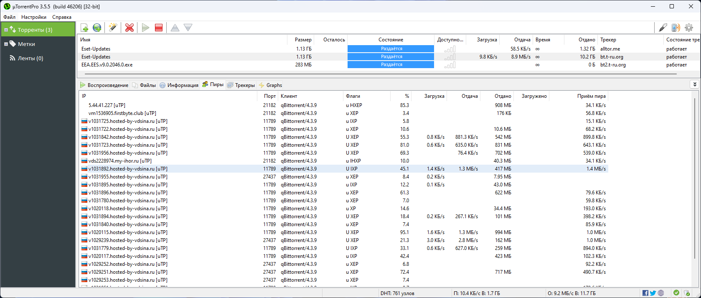Click the Facebook icon in status bar
Screen dimensions: 701x298
coord(645,293)
